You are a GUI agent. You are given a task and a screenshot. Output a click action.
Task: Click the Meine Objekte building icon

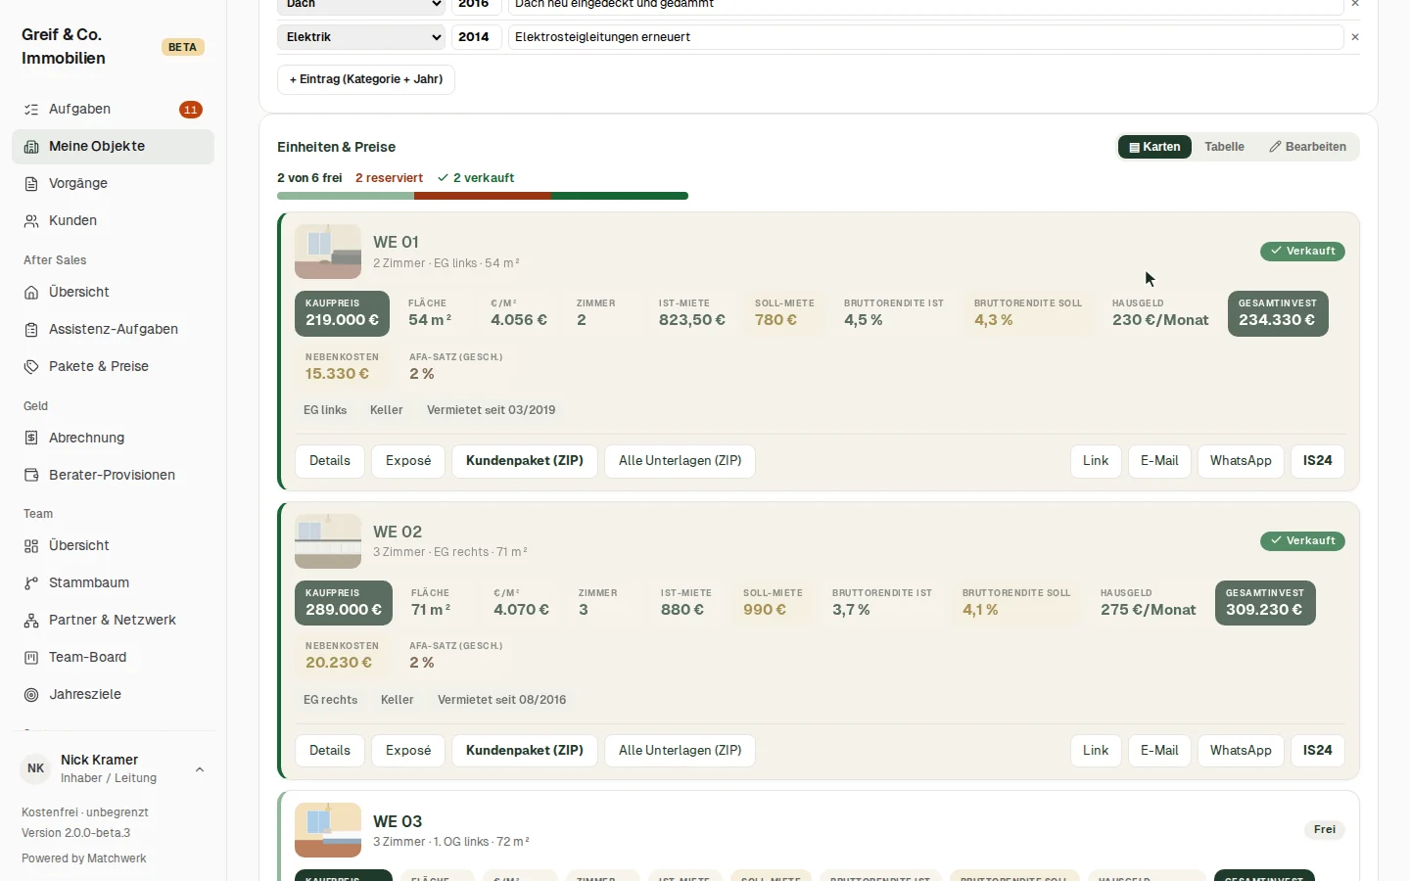click(31, 147)
